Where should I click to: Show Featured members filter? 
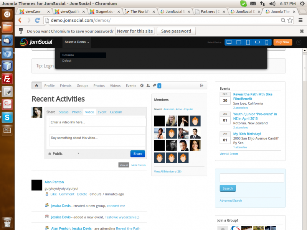(169, 109)
